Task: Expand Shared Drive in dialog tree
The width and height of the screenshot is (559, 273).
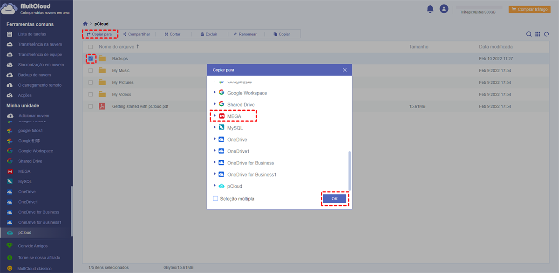Action: pos(215,104)
